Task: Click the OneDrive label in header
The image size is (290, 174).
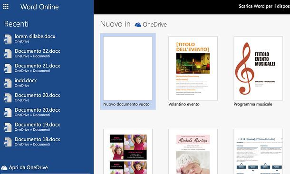Action: (155, 24)
